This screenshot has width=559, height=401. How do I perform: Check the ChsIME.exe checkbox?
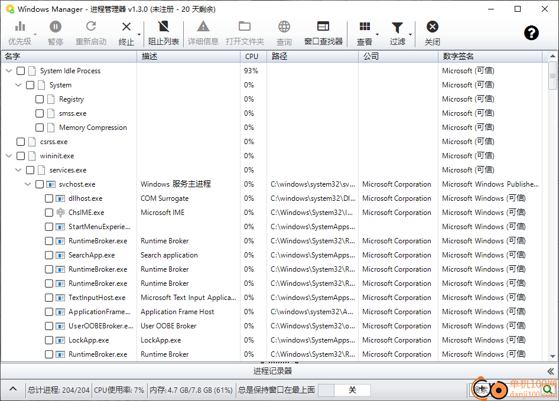click(49, 213)
